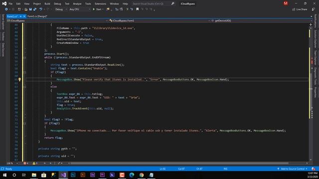
Task: Open After Effects from the taskbar
Action: tap(93, 175)
